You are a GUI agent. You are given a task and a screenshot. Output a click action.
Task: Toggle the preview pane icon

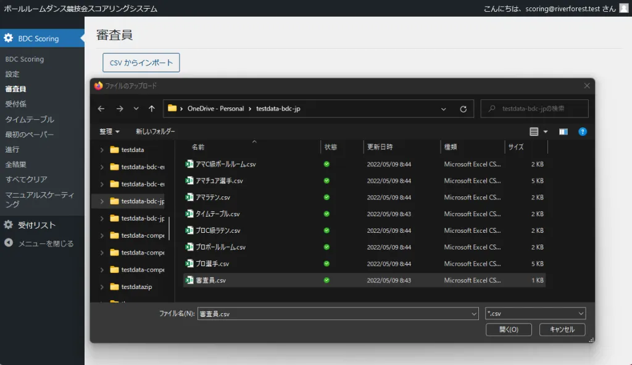point(563,132)
